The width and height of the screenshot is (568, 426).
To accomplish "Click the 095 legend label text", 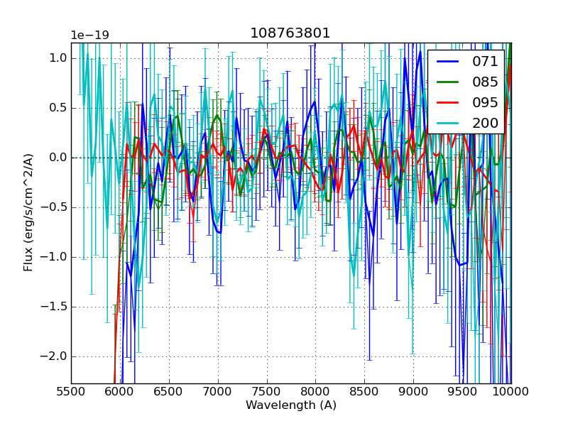I will point(485,102).
